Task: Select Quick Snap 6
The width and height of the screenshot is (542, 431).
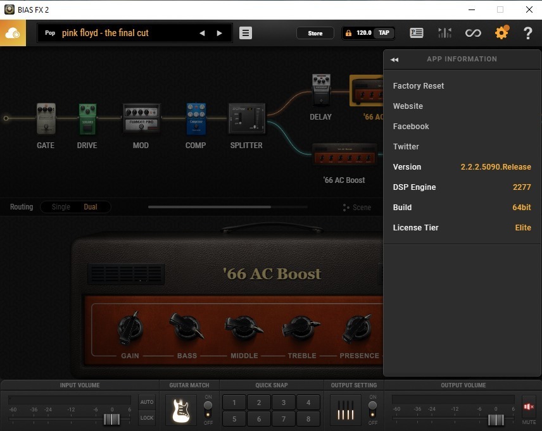Action: 259,419
